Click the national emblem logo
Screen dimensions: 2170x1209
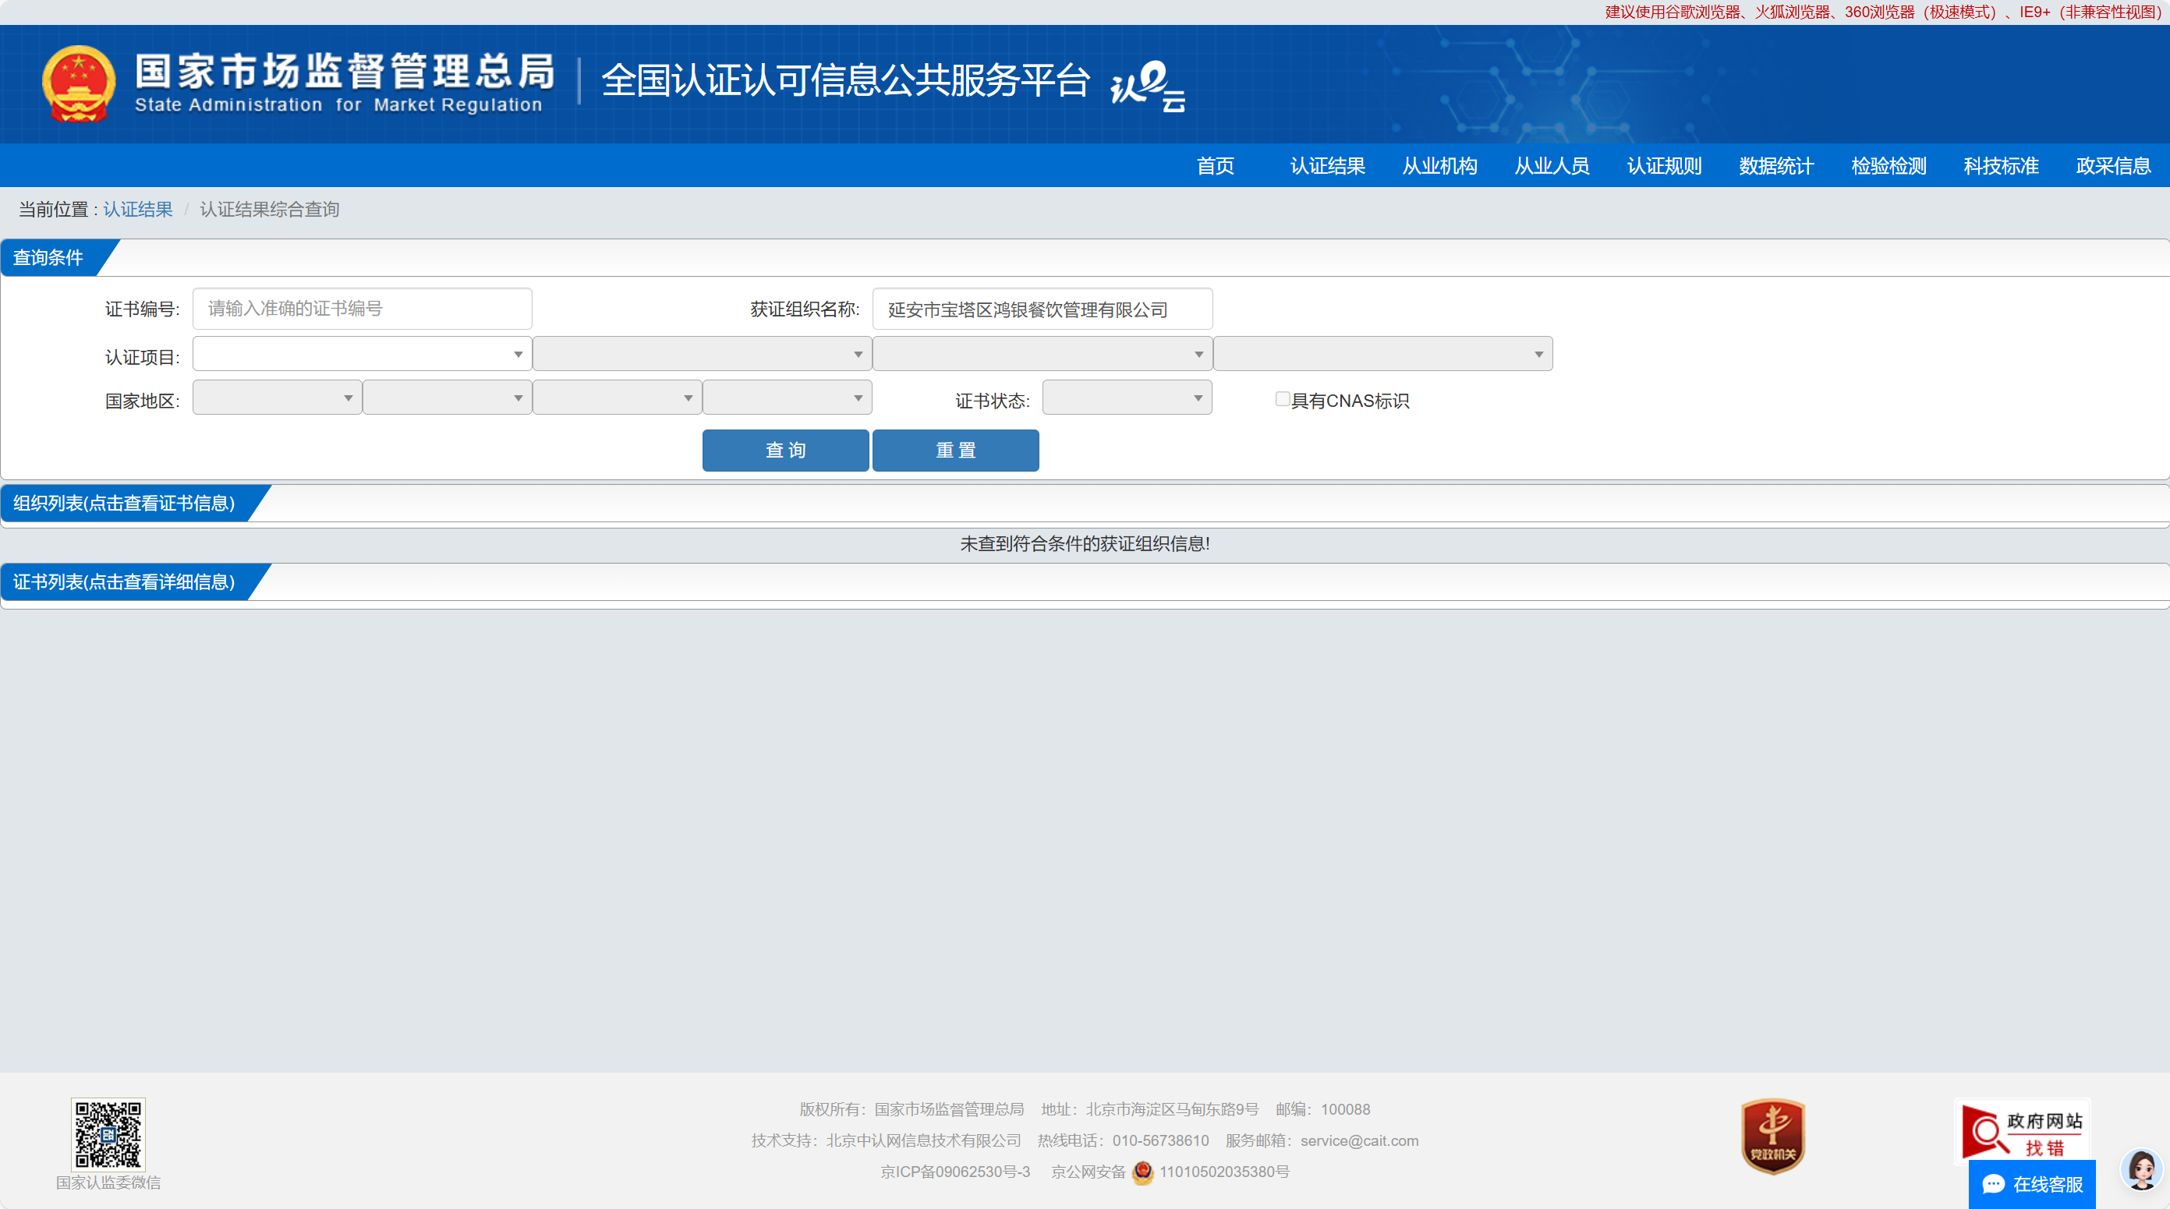point(78,84)
